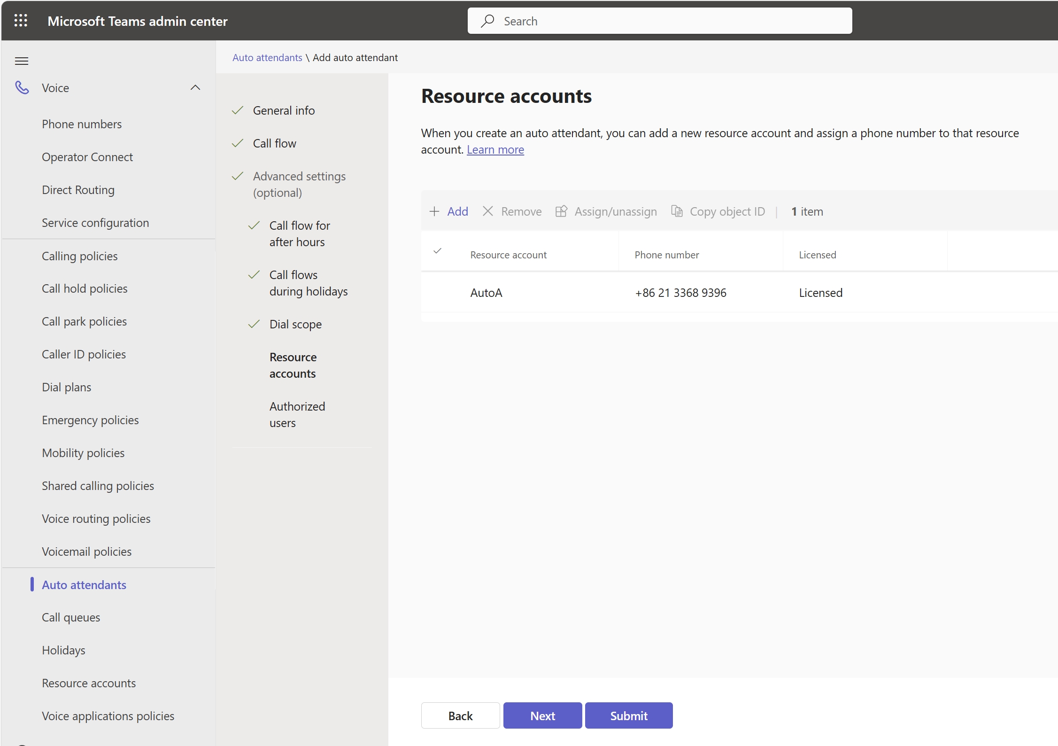Click the Back button
Screen dimensions: 1058x746
pos(460,715)
